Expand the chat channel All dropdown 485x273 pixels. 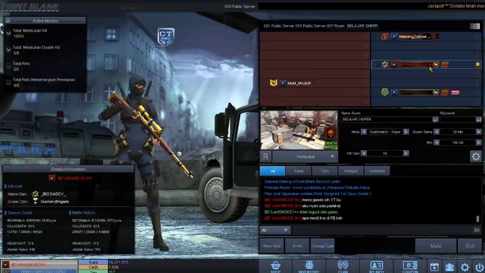click(286, 230)
